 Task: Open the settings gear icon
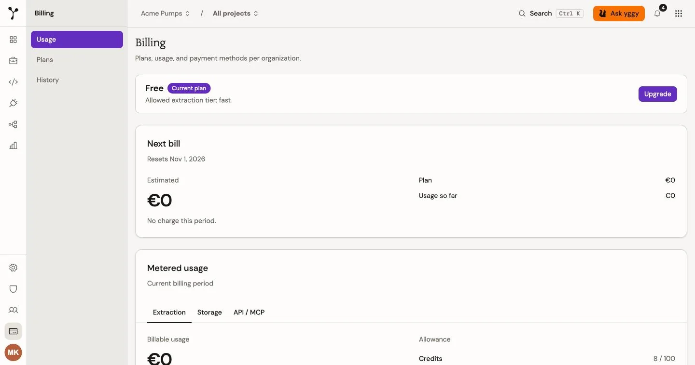pos(13,268)
